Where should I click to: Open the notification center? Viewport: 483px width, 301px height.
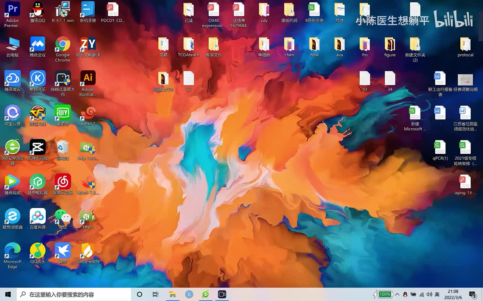pos(473,295)
